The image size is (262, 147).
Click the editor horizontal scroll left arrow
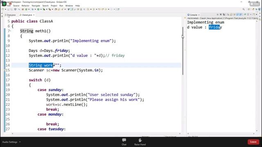click(x=12, y=134)
